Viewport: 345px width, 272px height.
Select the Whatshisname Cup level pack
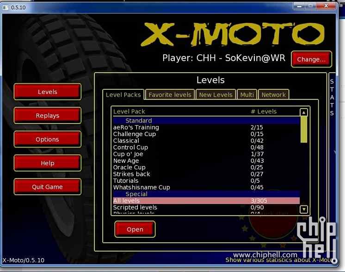[x=206, y=187]
